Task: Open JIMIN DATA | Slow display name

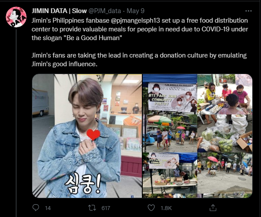Action: (59, 11)
